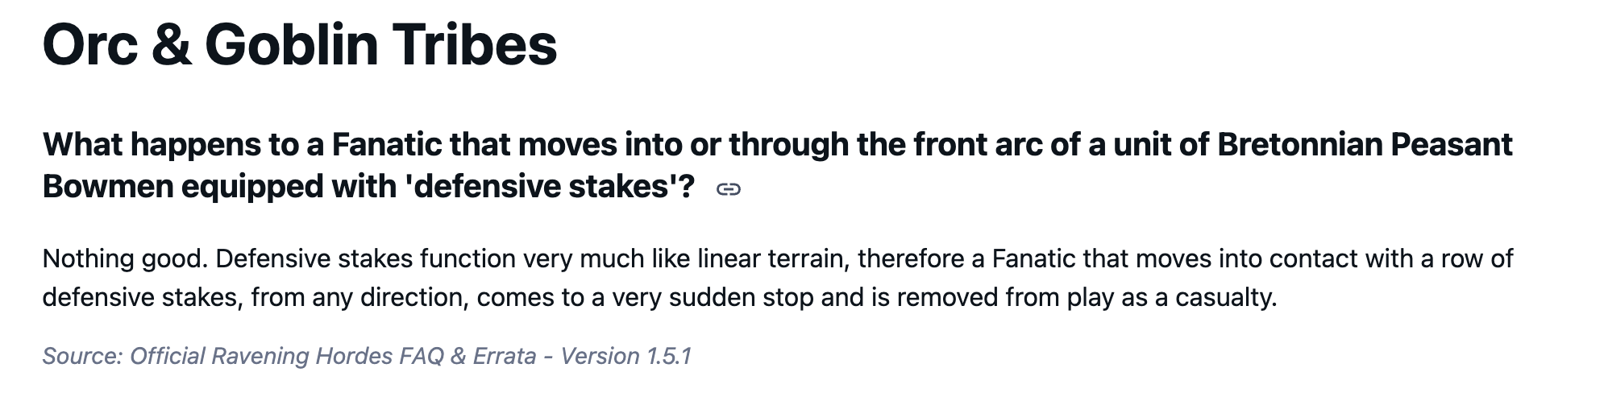Click the word 'Orc' in the title

pos(89,45)
